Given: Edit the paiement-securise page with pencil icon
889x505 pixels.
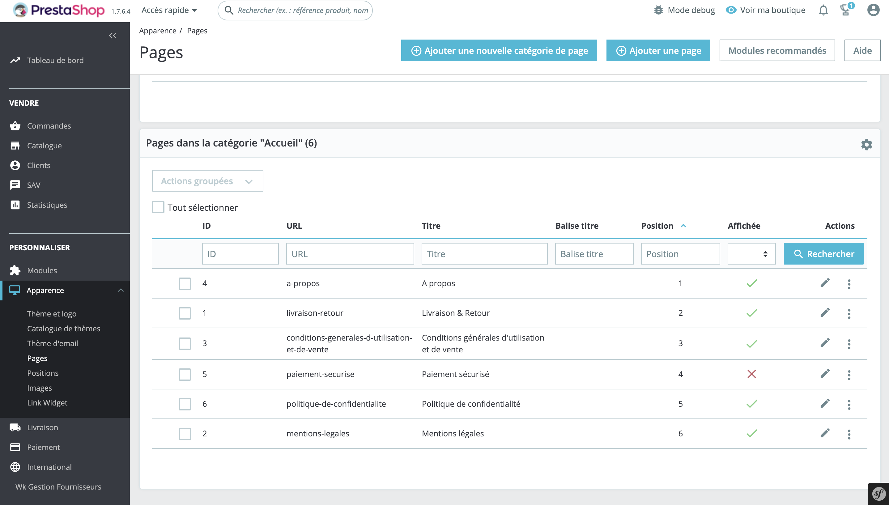Looking at the screenshot, I should [x=825, y=374].
